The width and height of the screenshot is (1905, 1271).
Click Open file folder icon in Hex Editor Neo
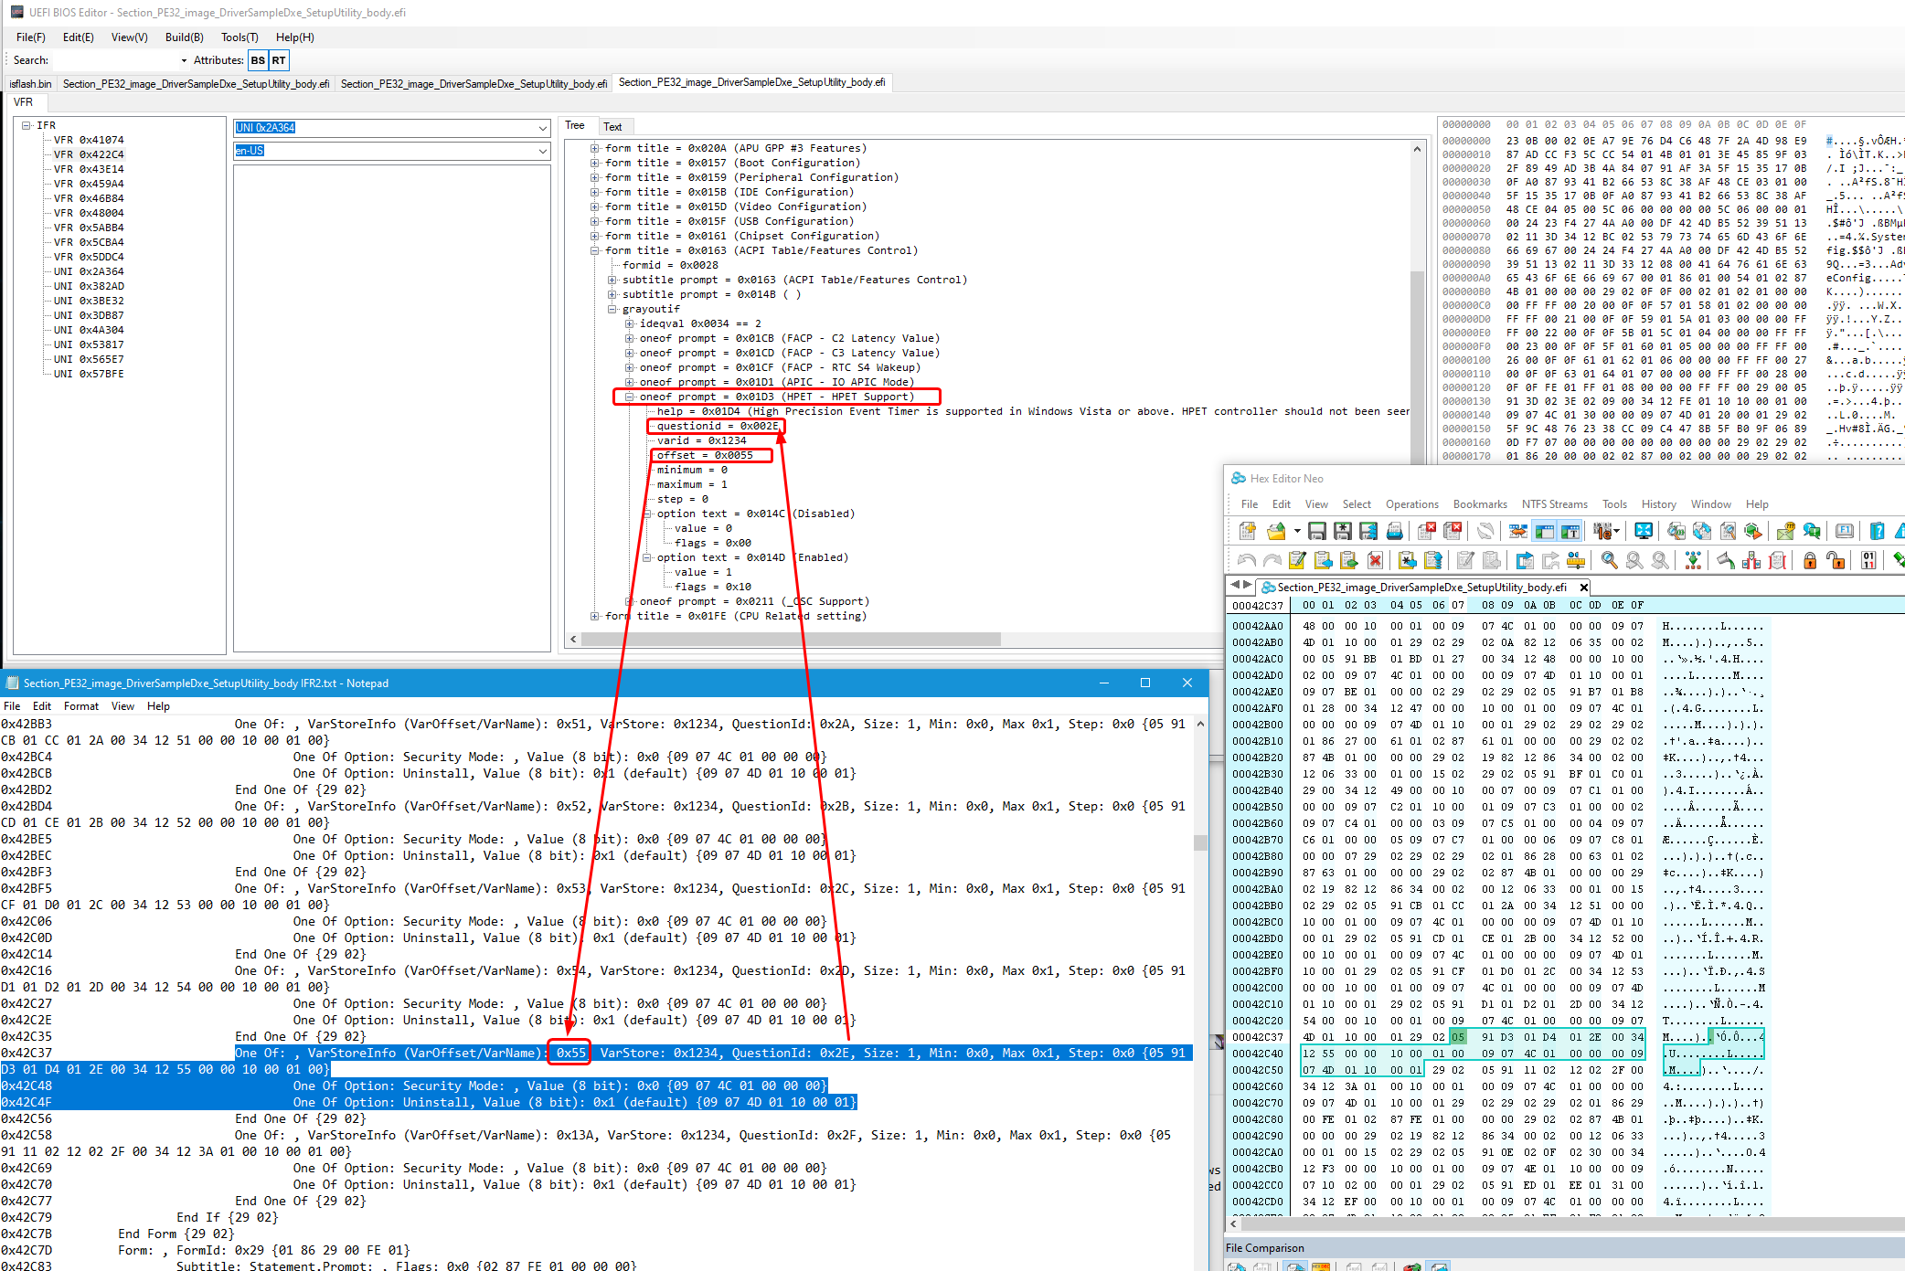1276,531
